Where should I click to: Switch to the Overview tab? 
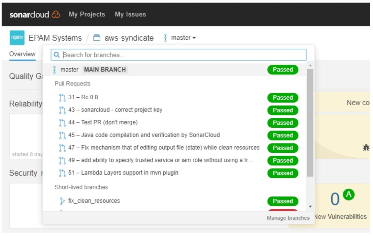pyautogui.click(x=22, y=54)
